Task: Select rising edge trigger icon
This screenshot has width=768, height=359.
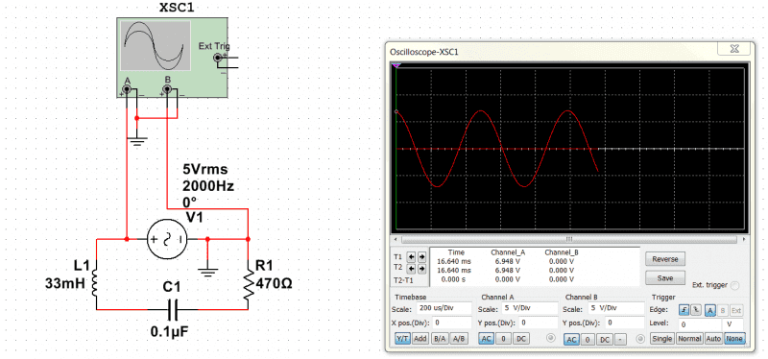Action: (x=684, y=309)
